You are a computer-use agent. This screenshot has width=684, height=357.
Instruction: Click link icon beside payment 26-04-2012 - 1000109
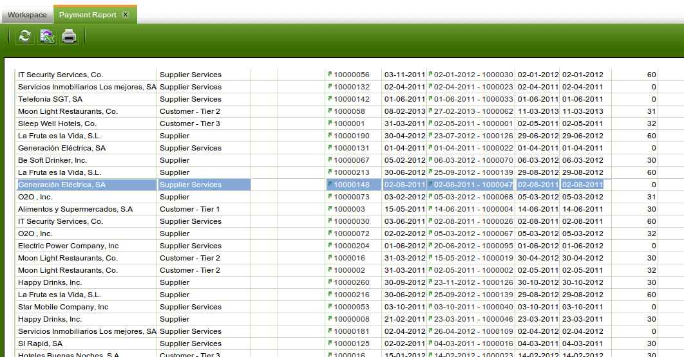point(430,331)
